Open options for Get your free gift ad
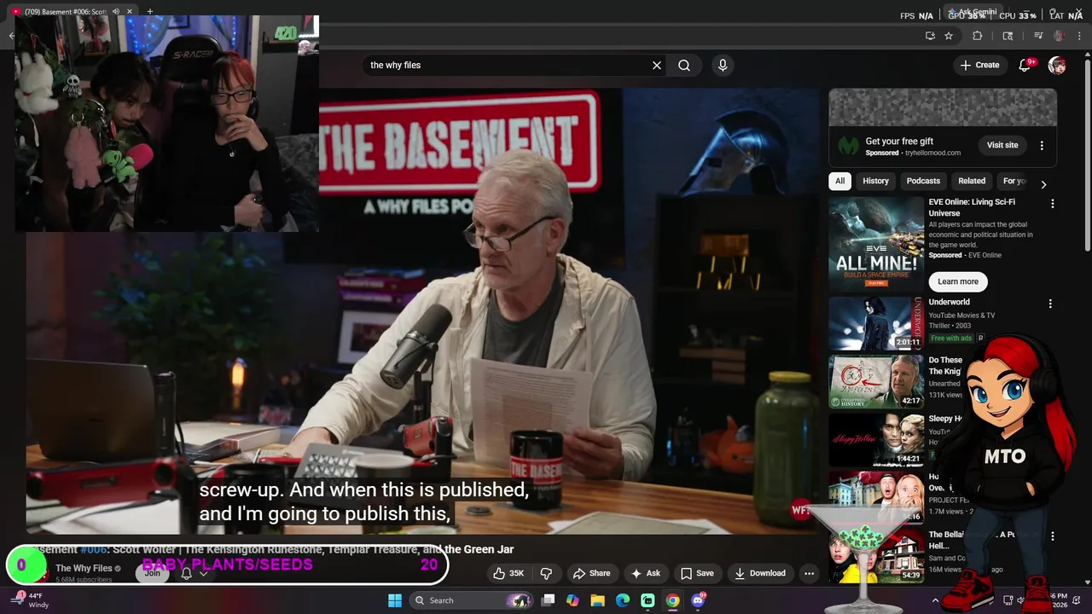The width and height of the screenshot is (1092, 614). pos(1042,146)
